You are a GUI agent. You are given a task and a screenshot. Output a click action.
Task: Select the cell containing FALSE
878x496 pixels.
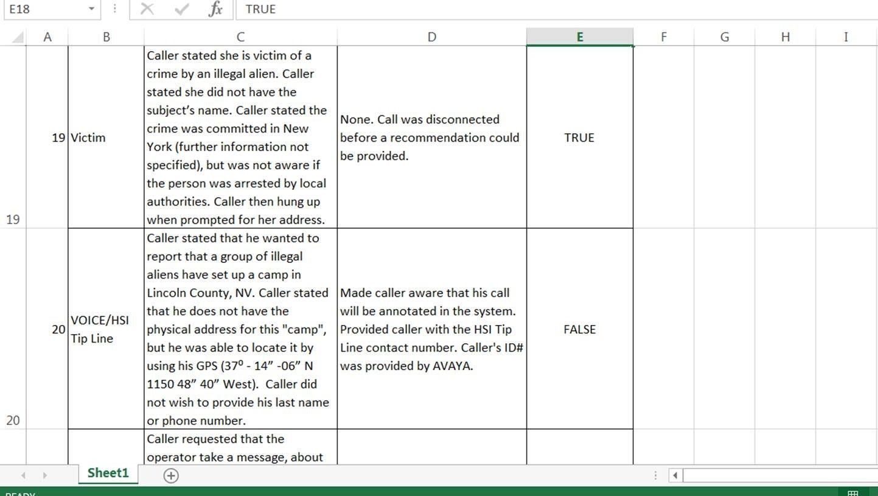(579, 329)
